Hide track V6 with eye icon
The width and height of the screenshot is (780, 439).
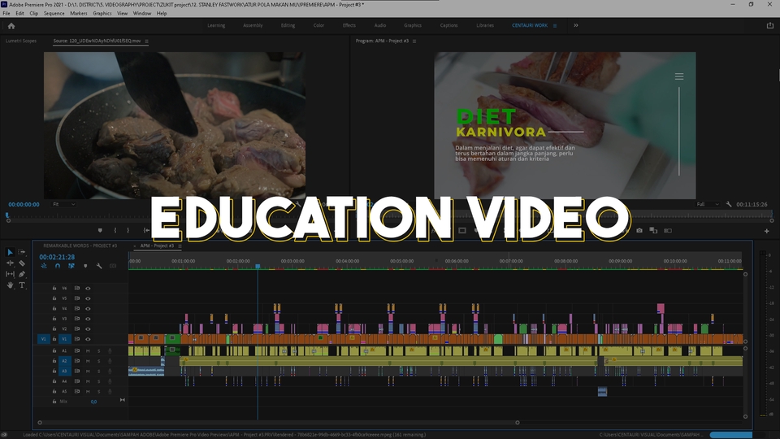tap(88, 288)
